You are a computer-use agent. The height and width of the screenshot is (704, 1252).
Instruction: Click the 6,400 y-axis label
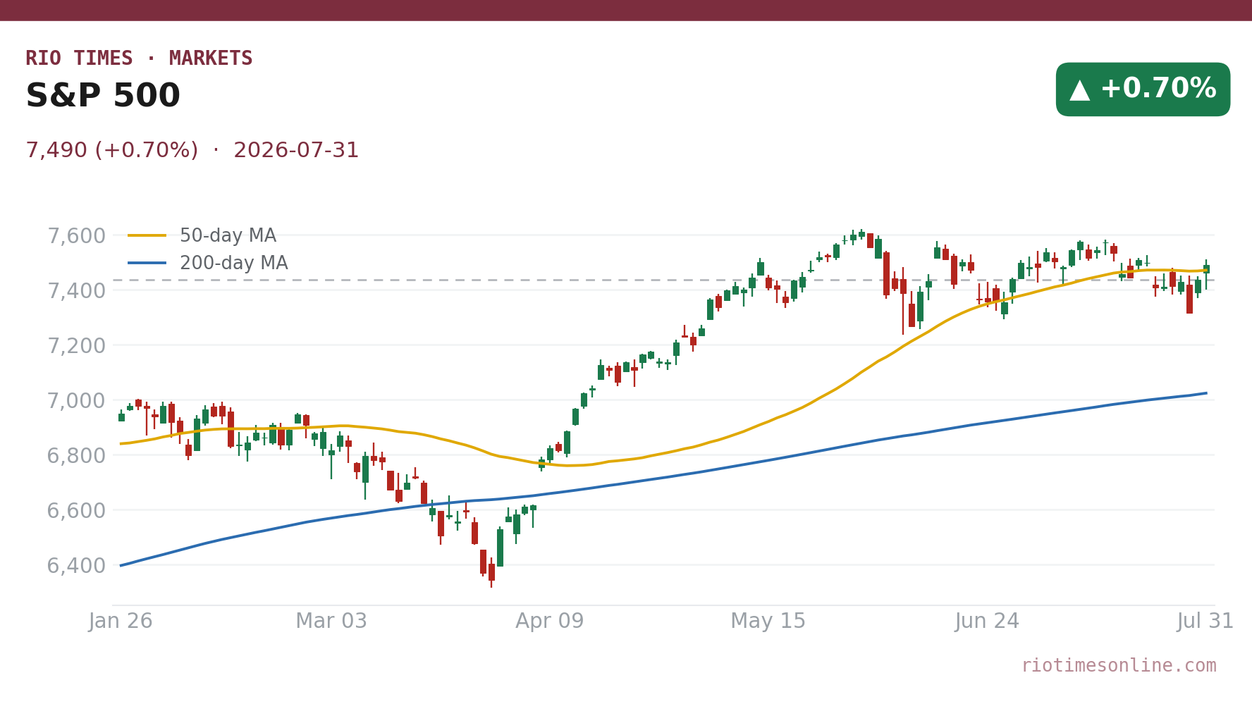[x=76, y=566]
